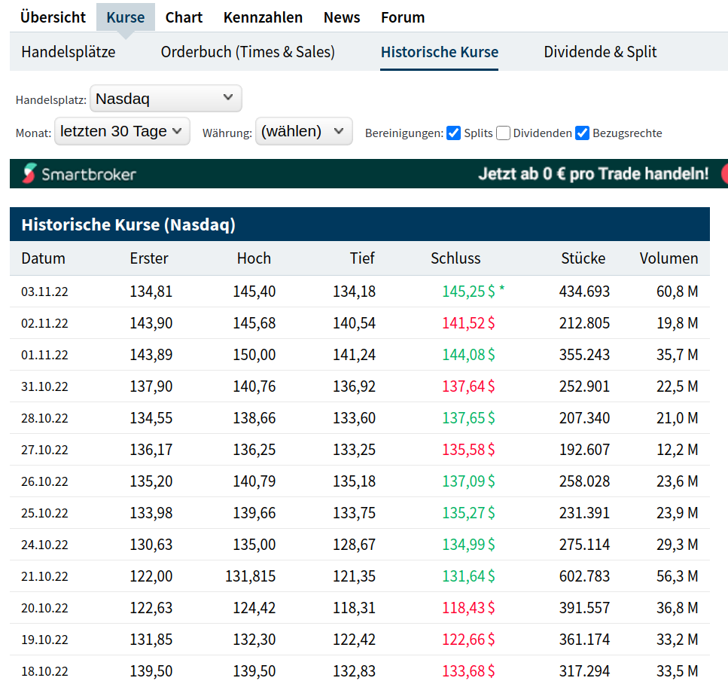Click the Smartbroker logo icon
The width and height of the screenshot is (728, 681).
(x=29, y=174)
